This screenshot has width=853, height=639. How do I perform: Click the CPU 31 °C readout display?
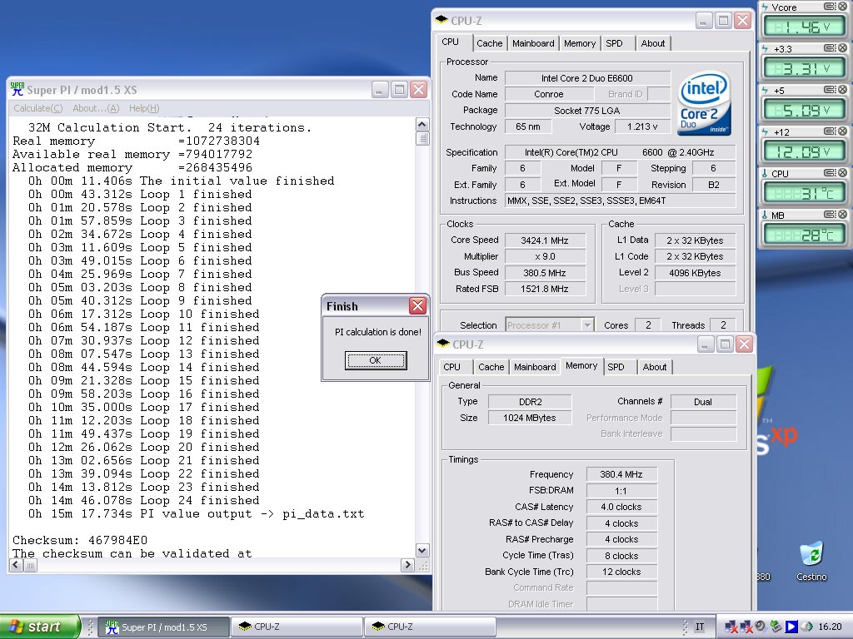pyautogui.click(x=804, y=193)
